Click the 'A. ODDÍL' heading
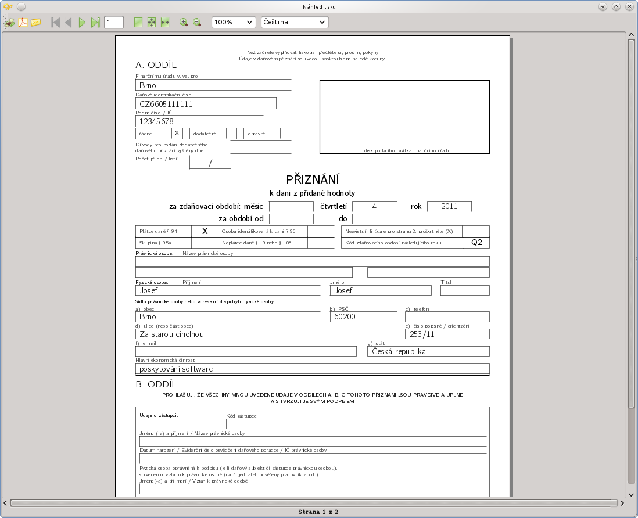This screenshot has width=638, height=518. (156, 65)
